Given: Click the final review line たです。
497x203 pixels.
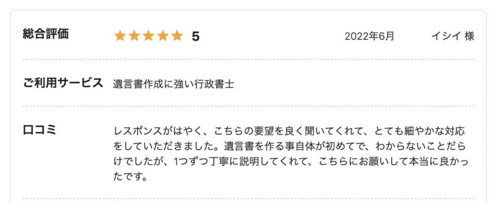Looking at the screenshot, I should click(x=130, y=176).
